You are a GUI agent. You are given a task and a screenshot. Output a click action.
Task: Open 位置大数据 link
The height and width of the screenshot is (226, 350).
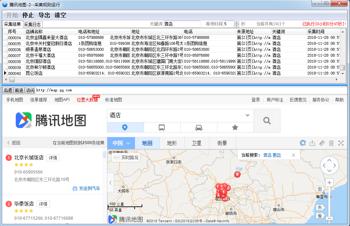87,100
